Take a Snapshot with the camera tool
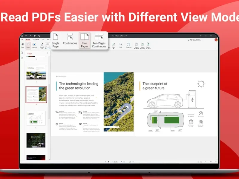Screen dimensions: 239x179 [34, 45]
